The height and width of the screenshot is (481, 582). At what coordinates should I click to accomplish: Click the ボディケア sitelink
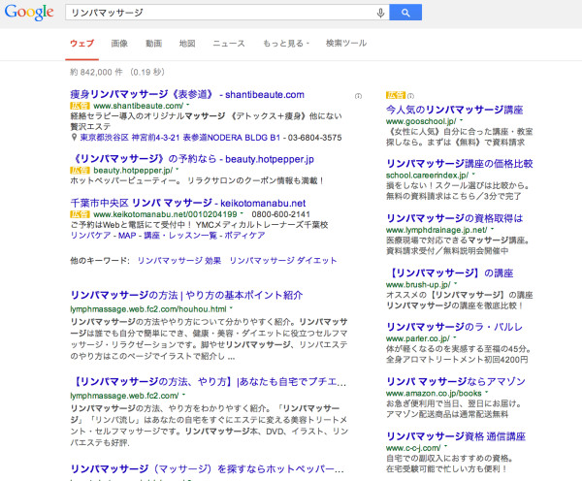[244, 236]
